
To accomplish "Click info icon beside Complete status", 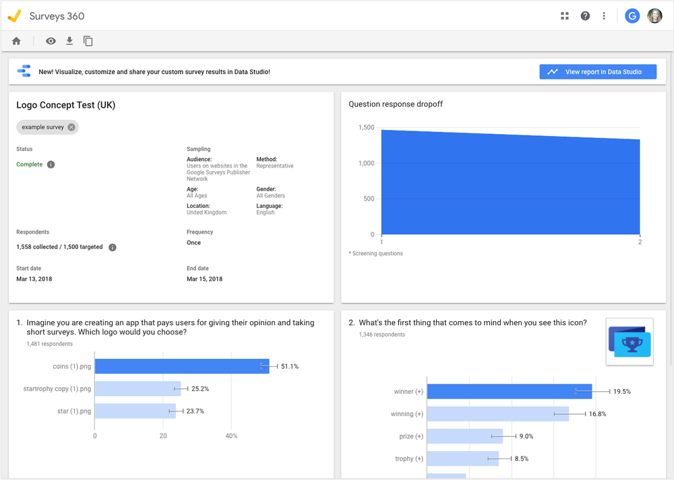I will [51, 165].
